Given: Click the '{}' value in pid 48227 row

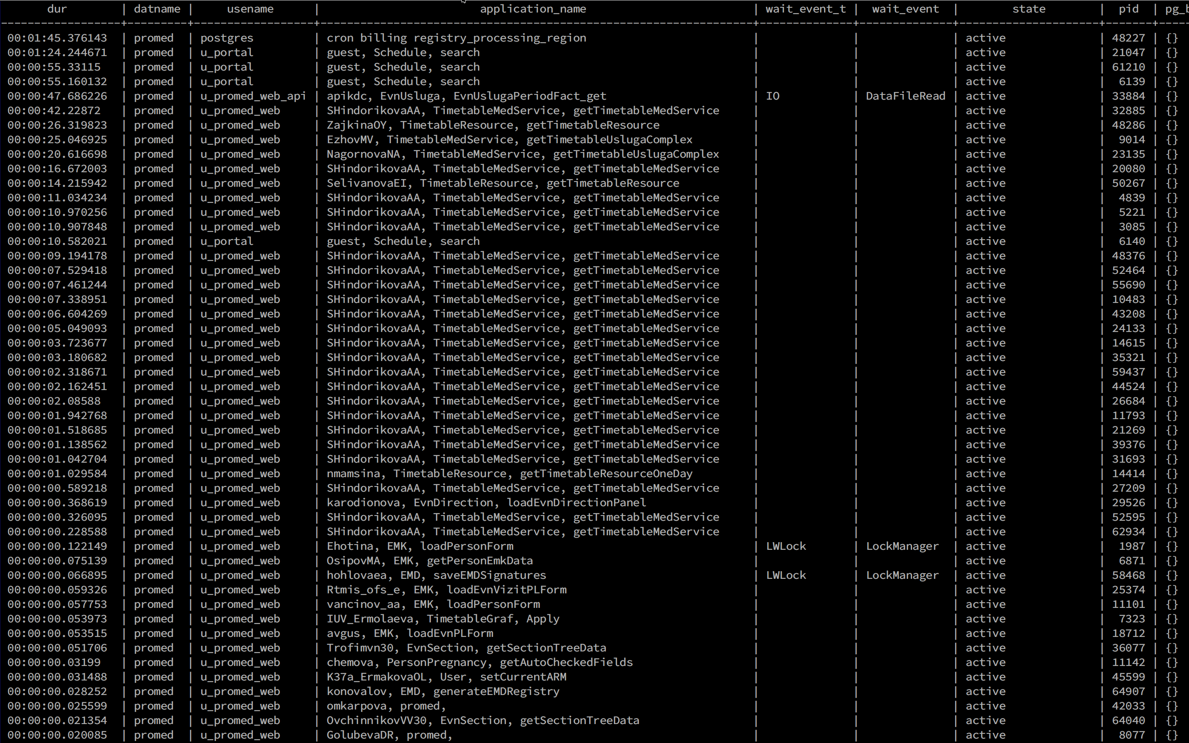Looking at the screenshot, I should tap(1172, 38).
